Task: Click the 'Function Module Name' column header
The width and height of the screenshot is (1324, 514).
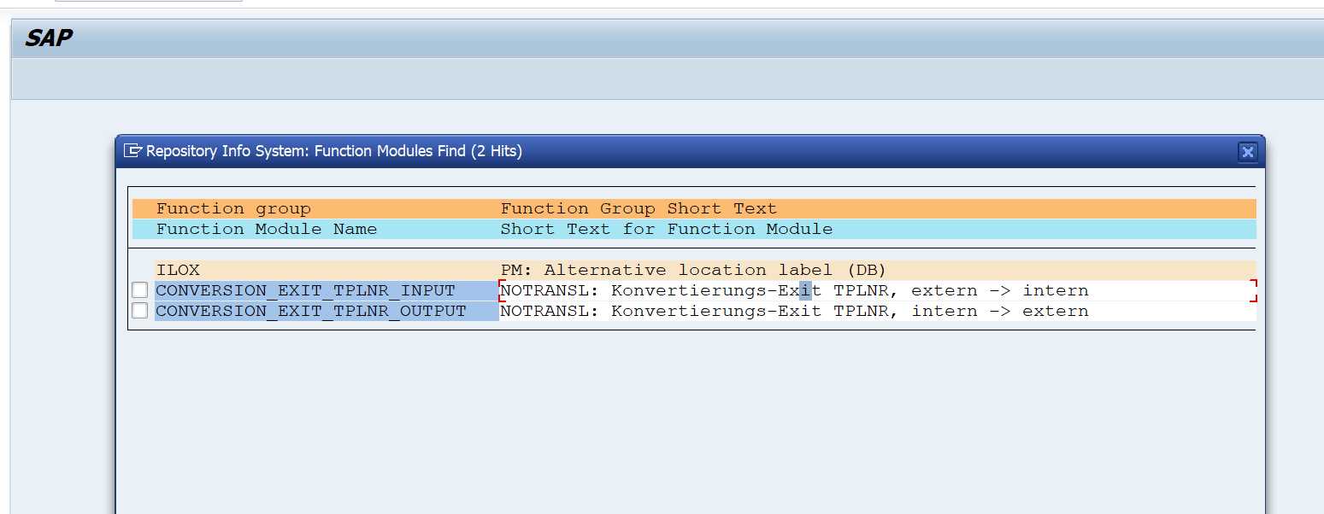Action: 266,229
